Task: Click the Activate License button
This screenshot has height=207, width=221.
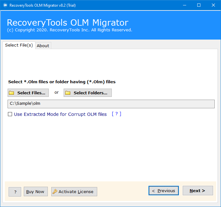Action: click(x=74, y=191)
